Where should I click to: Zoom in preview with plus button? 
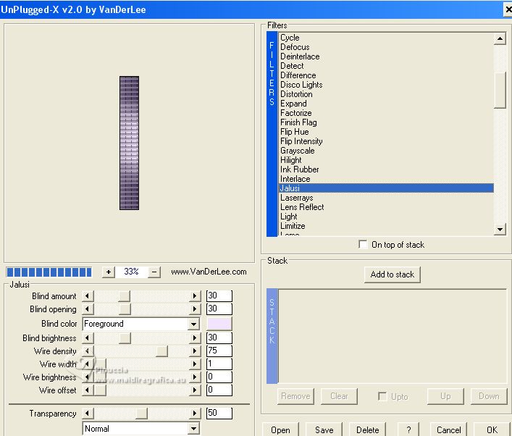(x=109, y=272)
